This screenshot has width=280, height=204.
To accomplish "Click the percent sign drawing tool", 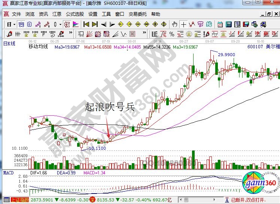I will (x=172, y=34).
